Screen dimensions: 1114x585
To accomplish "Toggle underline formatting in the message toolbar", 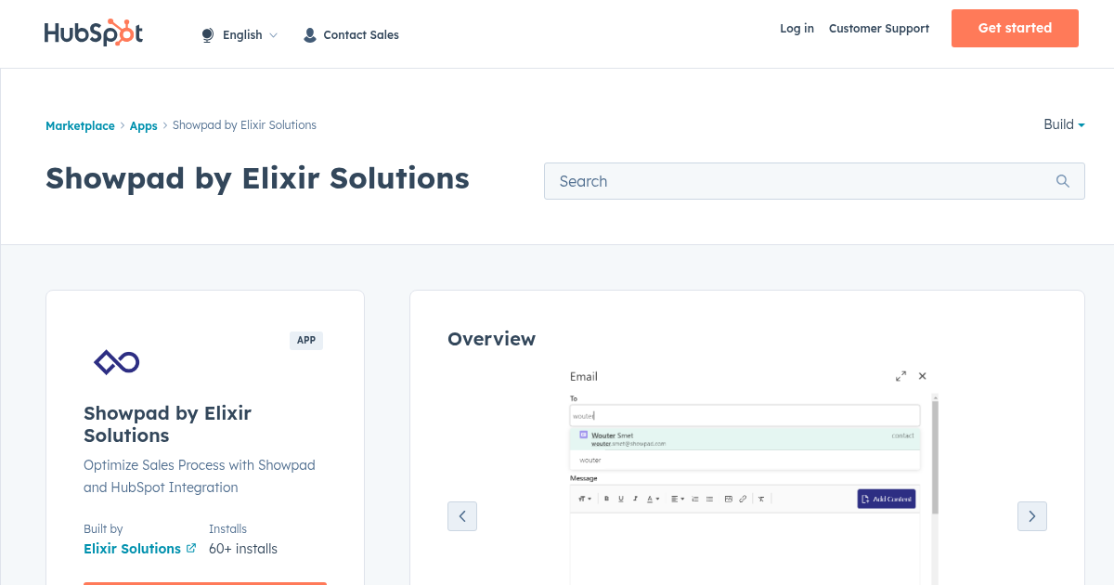I will (x=620, y=499).
